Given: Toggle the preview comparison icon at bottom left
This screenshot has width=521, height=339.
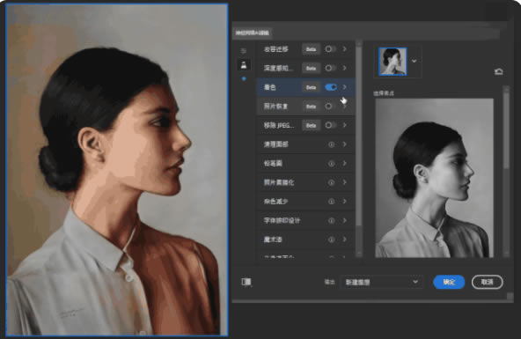Looking at the screenshot, I should click(246, 282).
